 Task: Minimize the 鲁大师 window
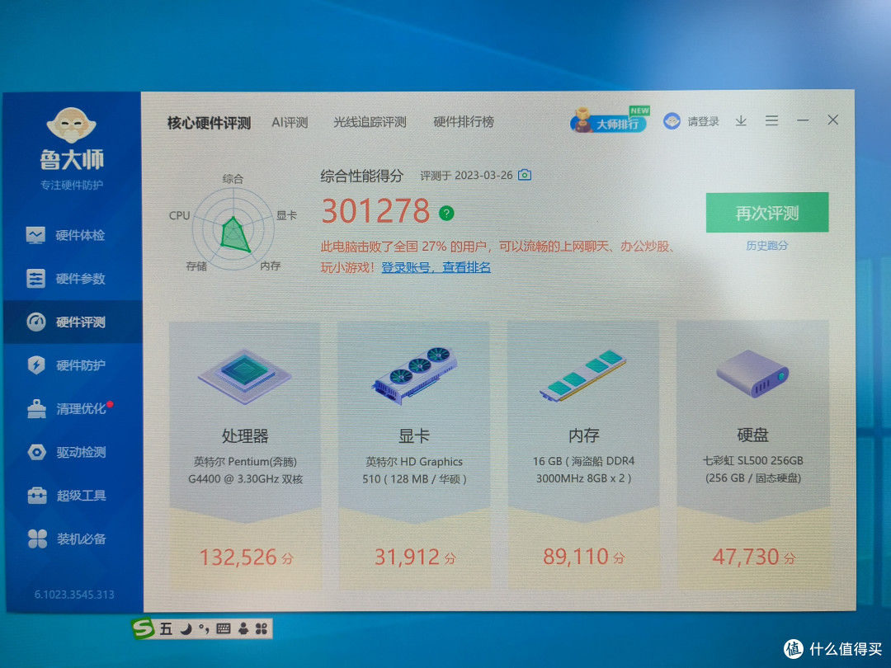point(803,120)
